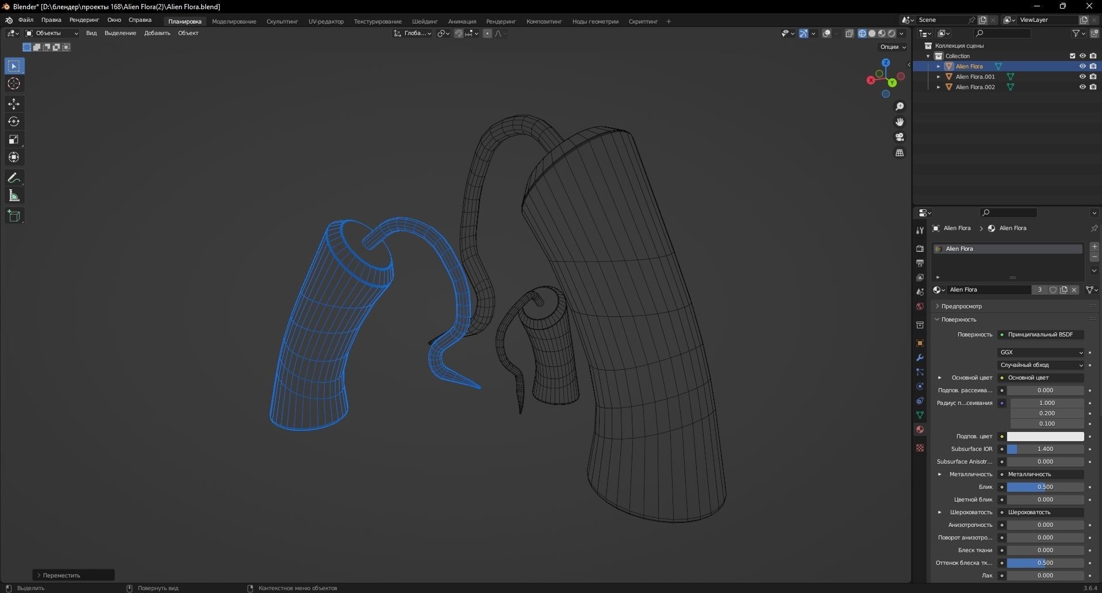Switch to the Шейдинг workspace tab

tap(425, 21)
